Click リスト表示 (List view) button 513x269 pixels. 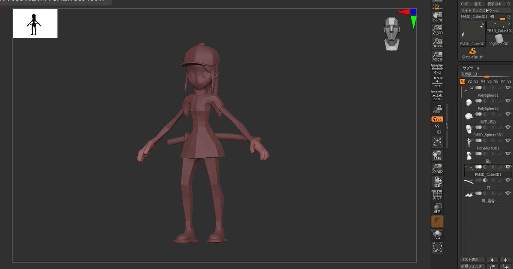[x=472, y=260]
